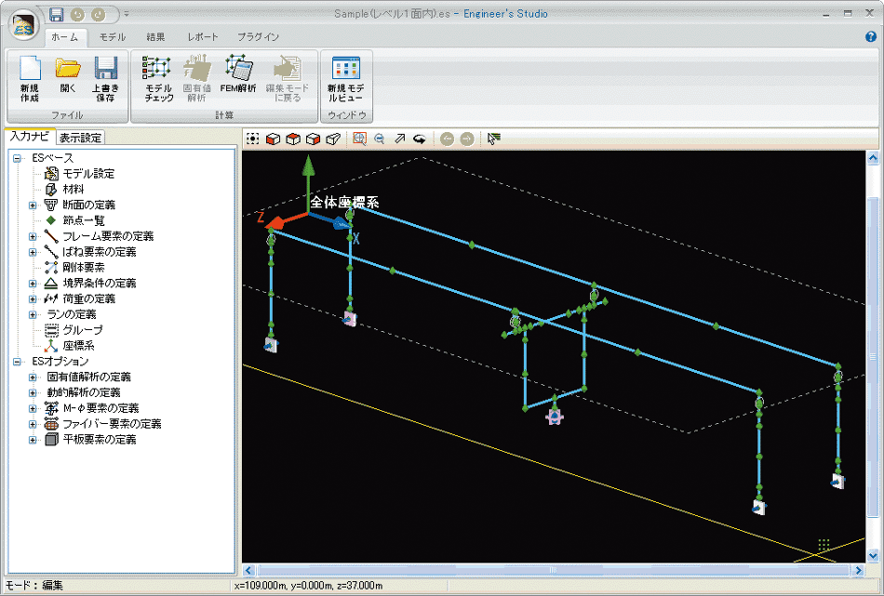Image resolution: width=884 pixels, height=596 pixels.
Task: Expand the ばね要素の定義 node
Action: click(33, 252)
